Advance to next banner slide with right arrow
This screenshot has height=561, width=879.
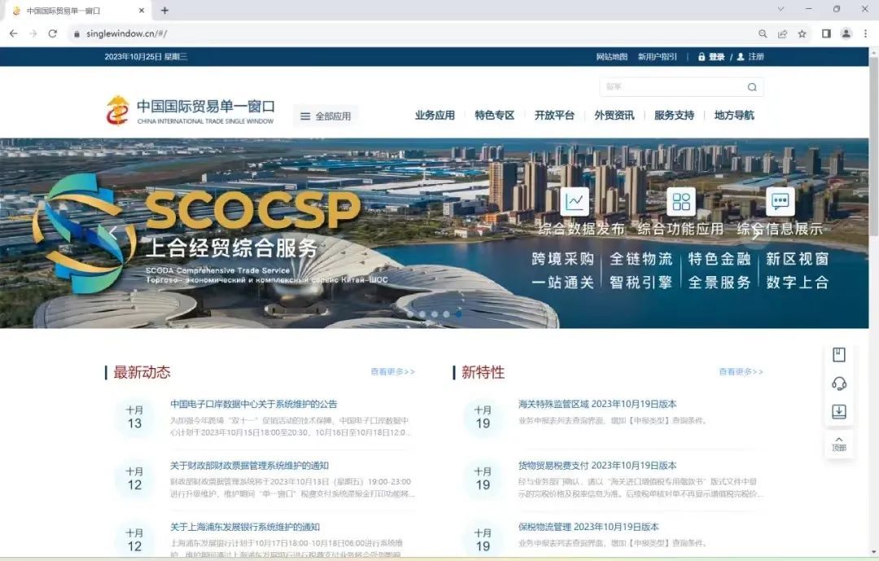click(x=754, y=234)
